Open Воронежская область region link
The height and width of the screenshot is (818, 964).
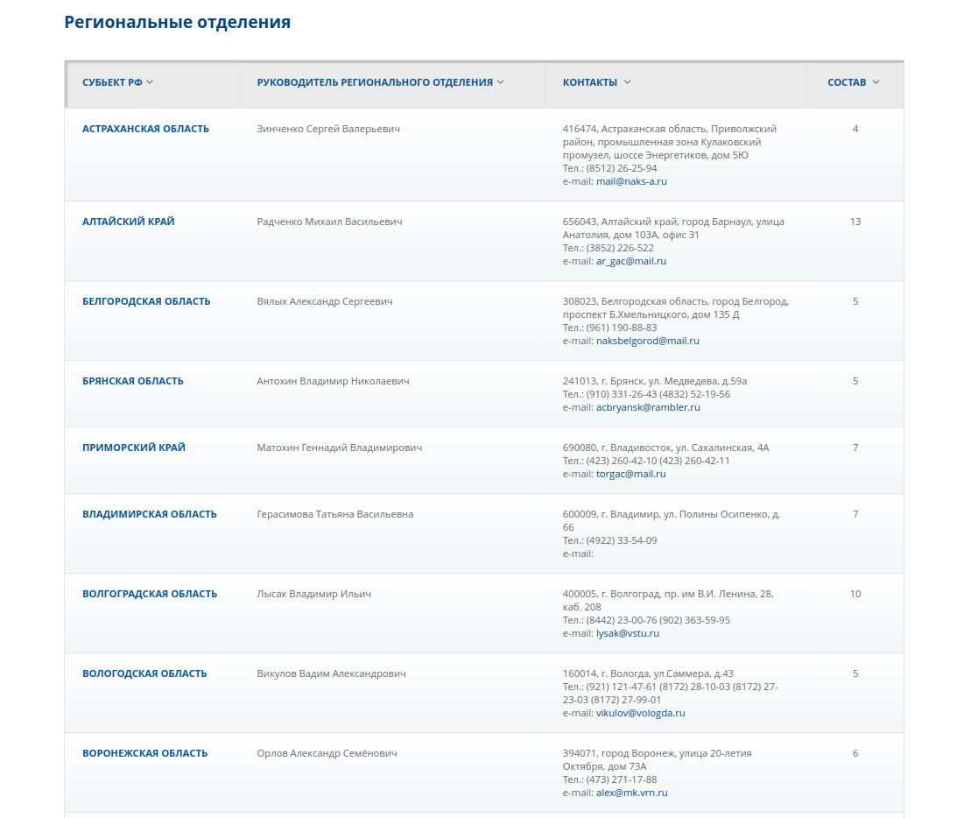pos(145,753)
